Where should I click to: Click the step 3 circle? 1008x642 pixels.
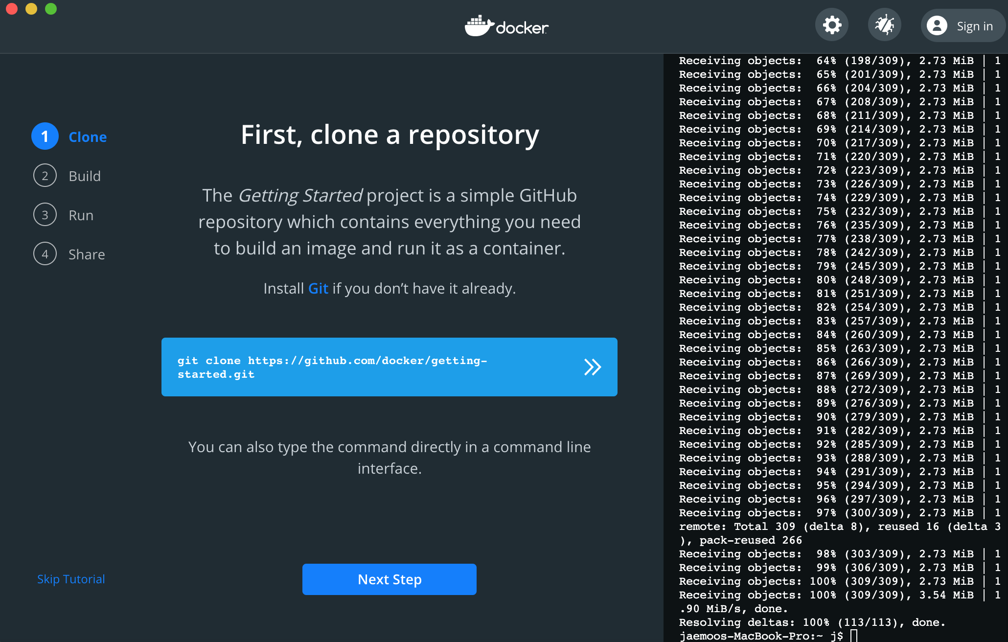45,215
